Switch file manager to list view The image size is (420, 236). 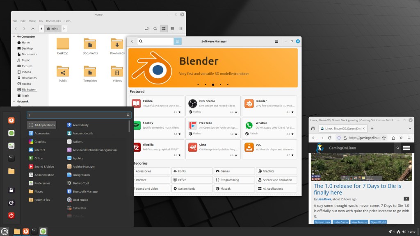tap(172, 29)
